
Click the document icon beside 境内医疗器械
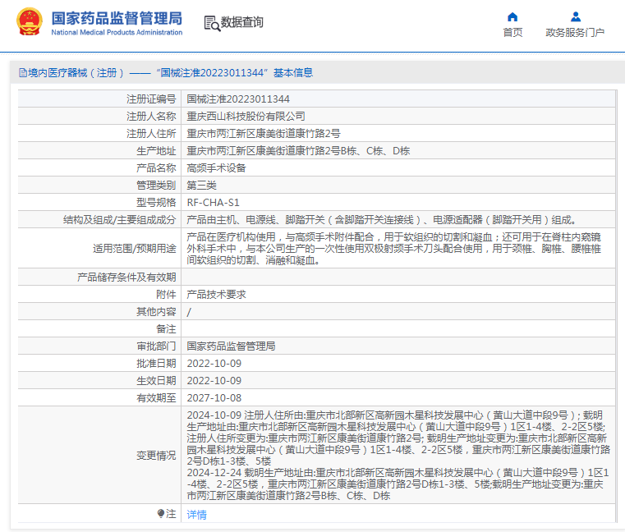point(23,72)
